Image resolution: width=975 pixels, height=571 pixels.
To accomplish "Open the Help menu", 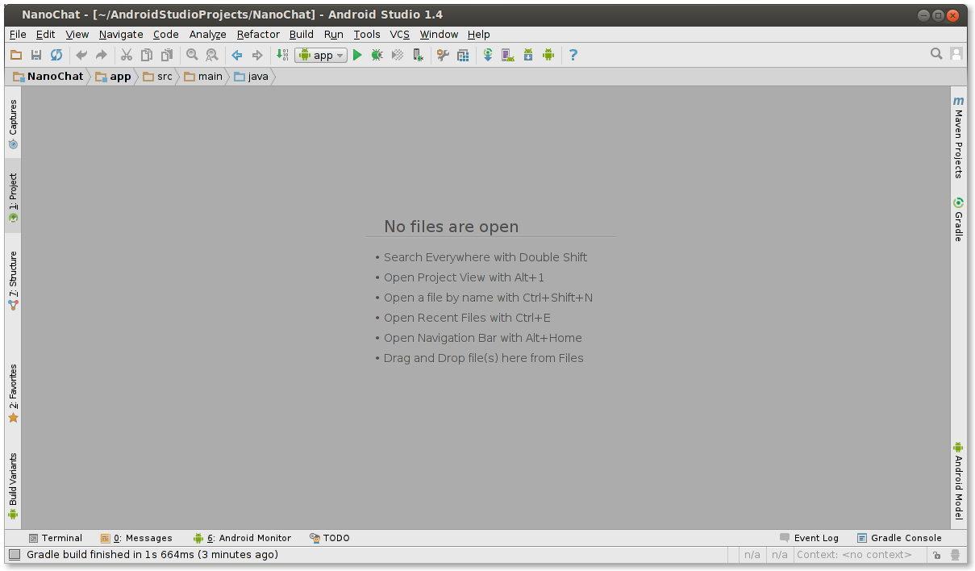I will point(478,35).
